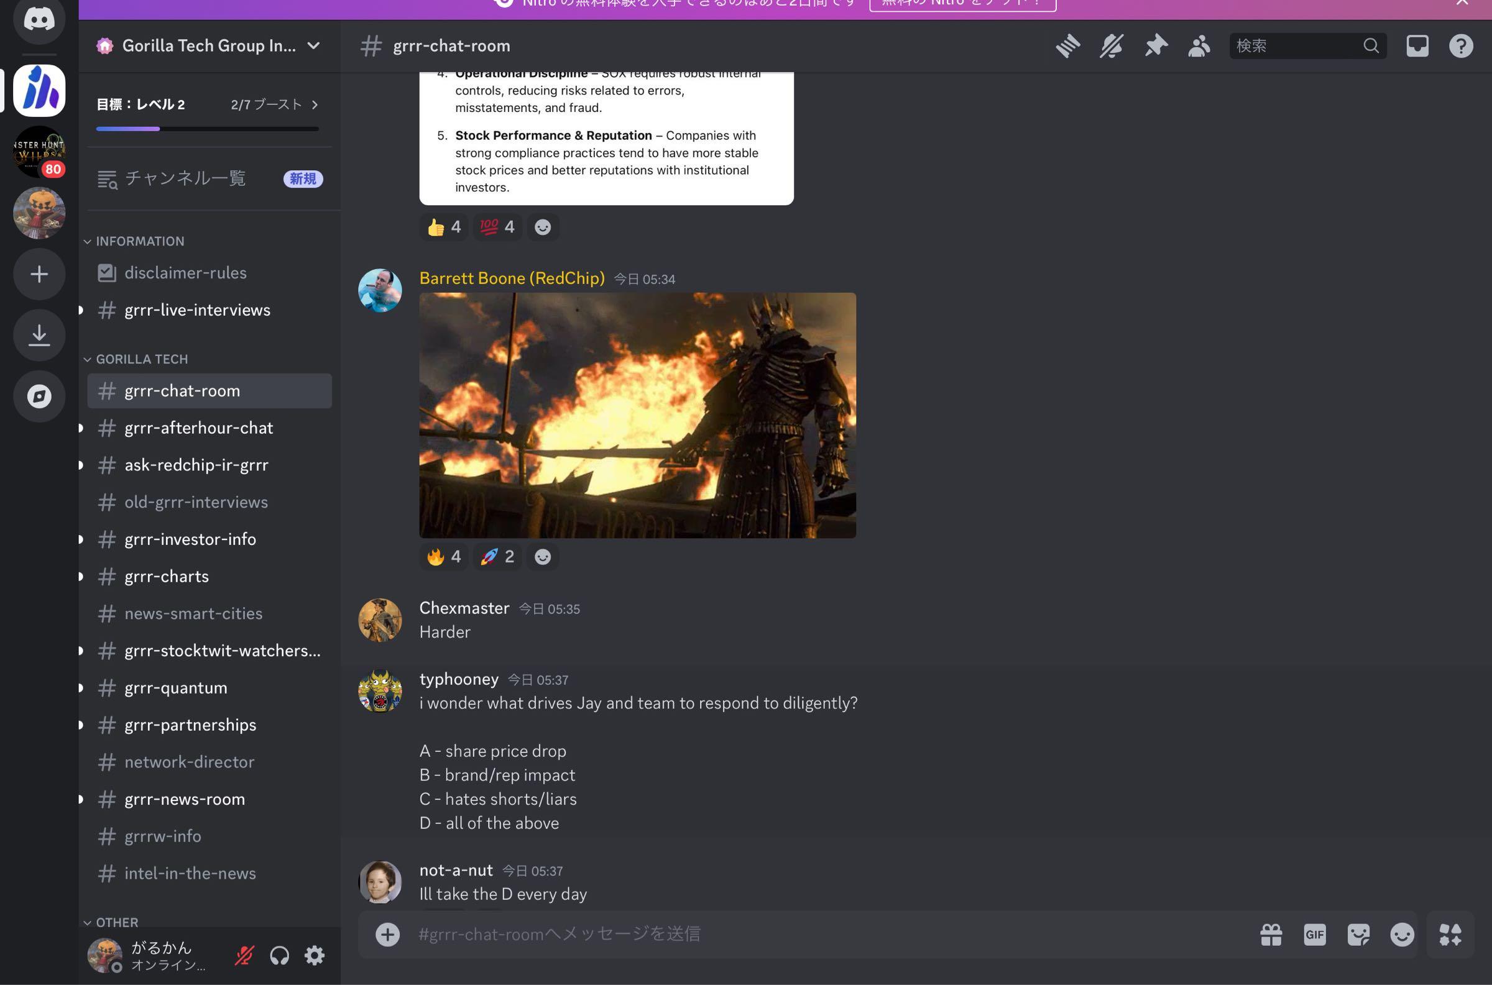Open notification settings bell icon
Screen dimensions: 1492x985
click(1112, 46)
